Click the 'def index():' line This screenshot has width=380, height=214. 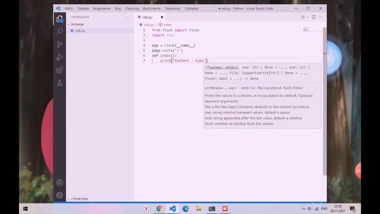coord(164,55)
